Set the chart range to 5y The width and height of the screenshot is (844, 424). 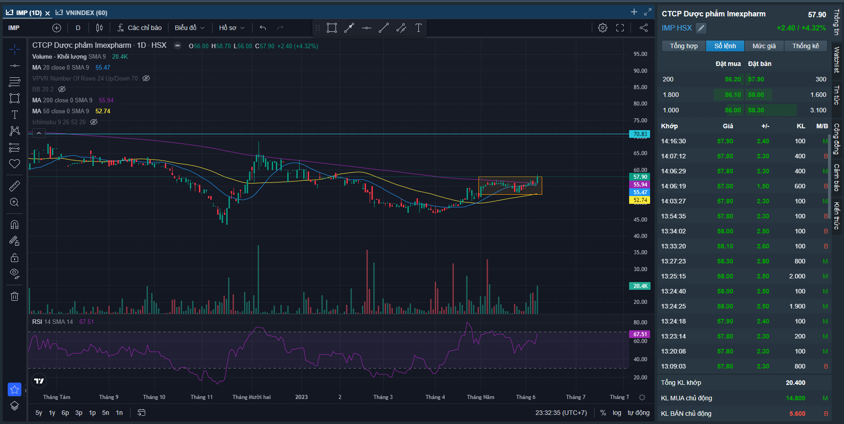(39, 413)
